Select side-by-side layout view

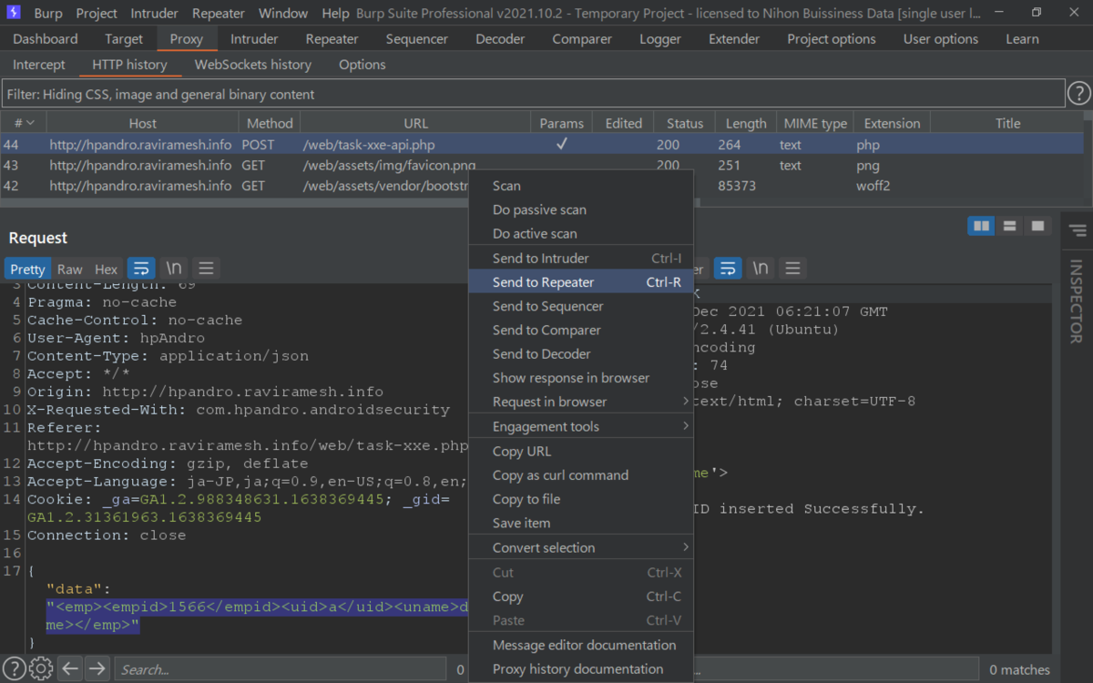[x=981, y=226]
